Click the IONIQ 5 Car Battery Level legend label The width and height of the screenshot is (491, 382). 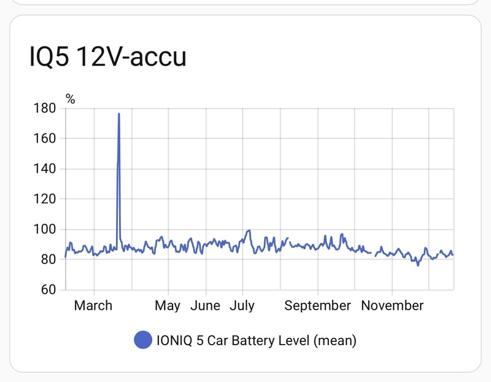[x=257, y=339]
